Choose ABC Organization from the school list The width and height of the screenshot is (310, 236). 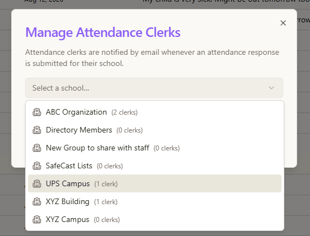155,112
